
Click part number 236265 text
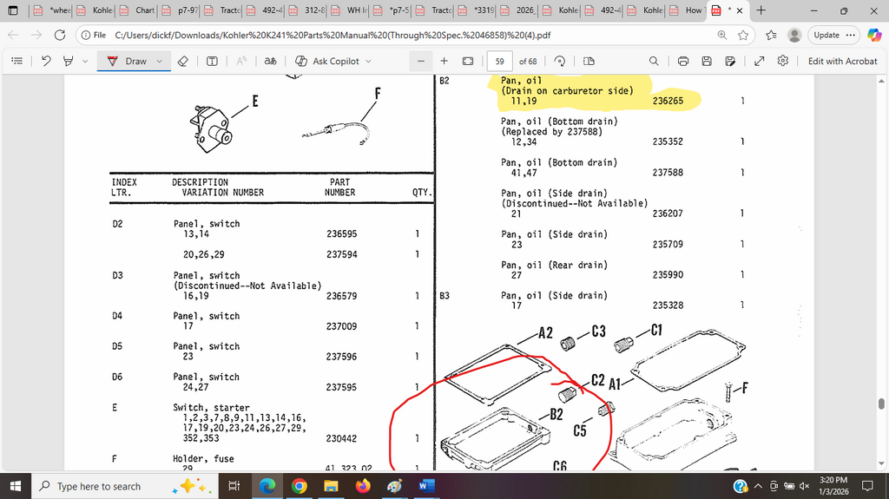click(x=668, y=101)
